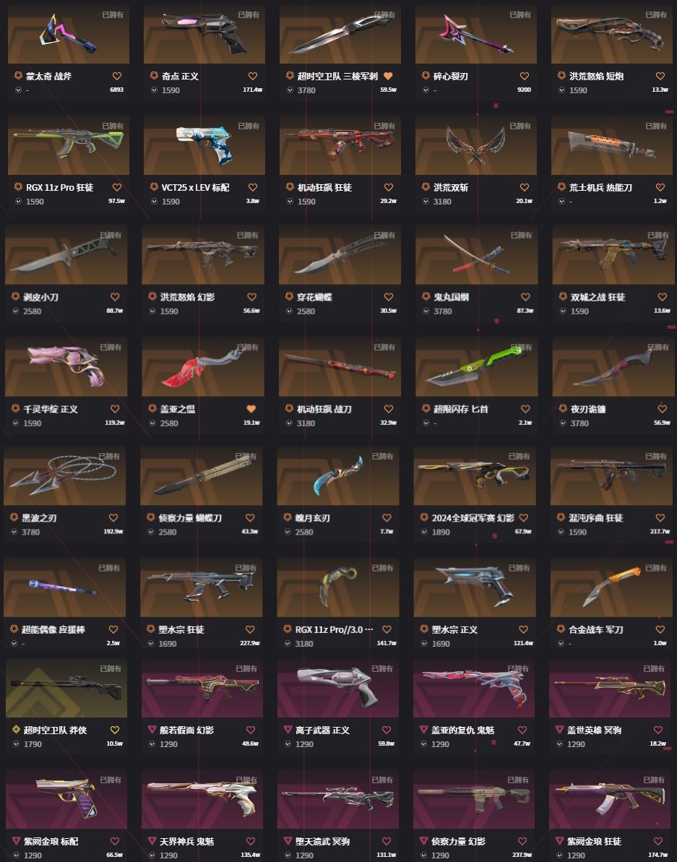Favorite the 奇点 正义 skin with heart

click(253, 76)
